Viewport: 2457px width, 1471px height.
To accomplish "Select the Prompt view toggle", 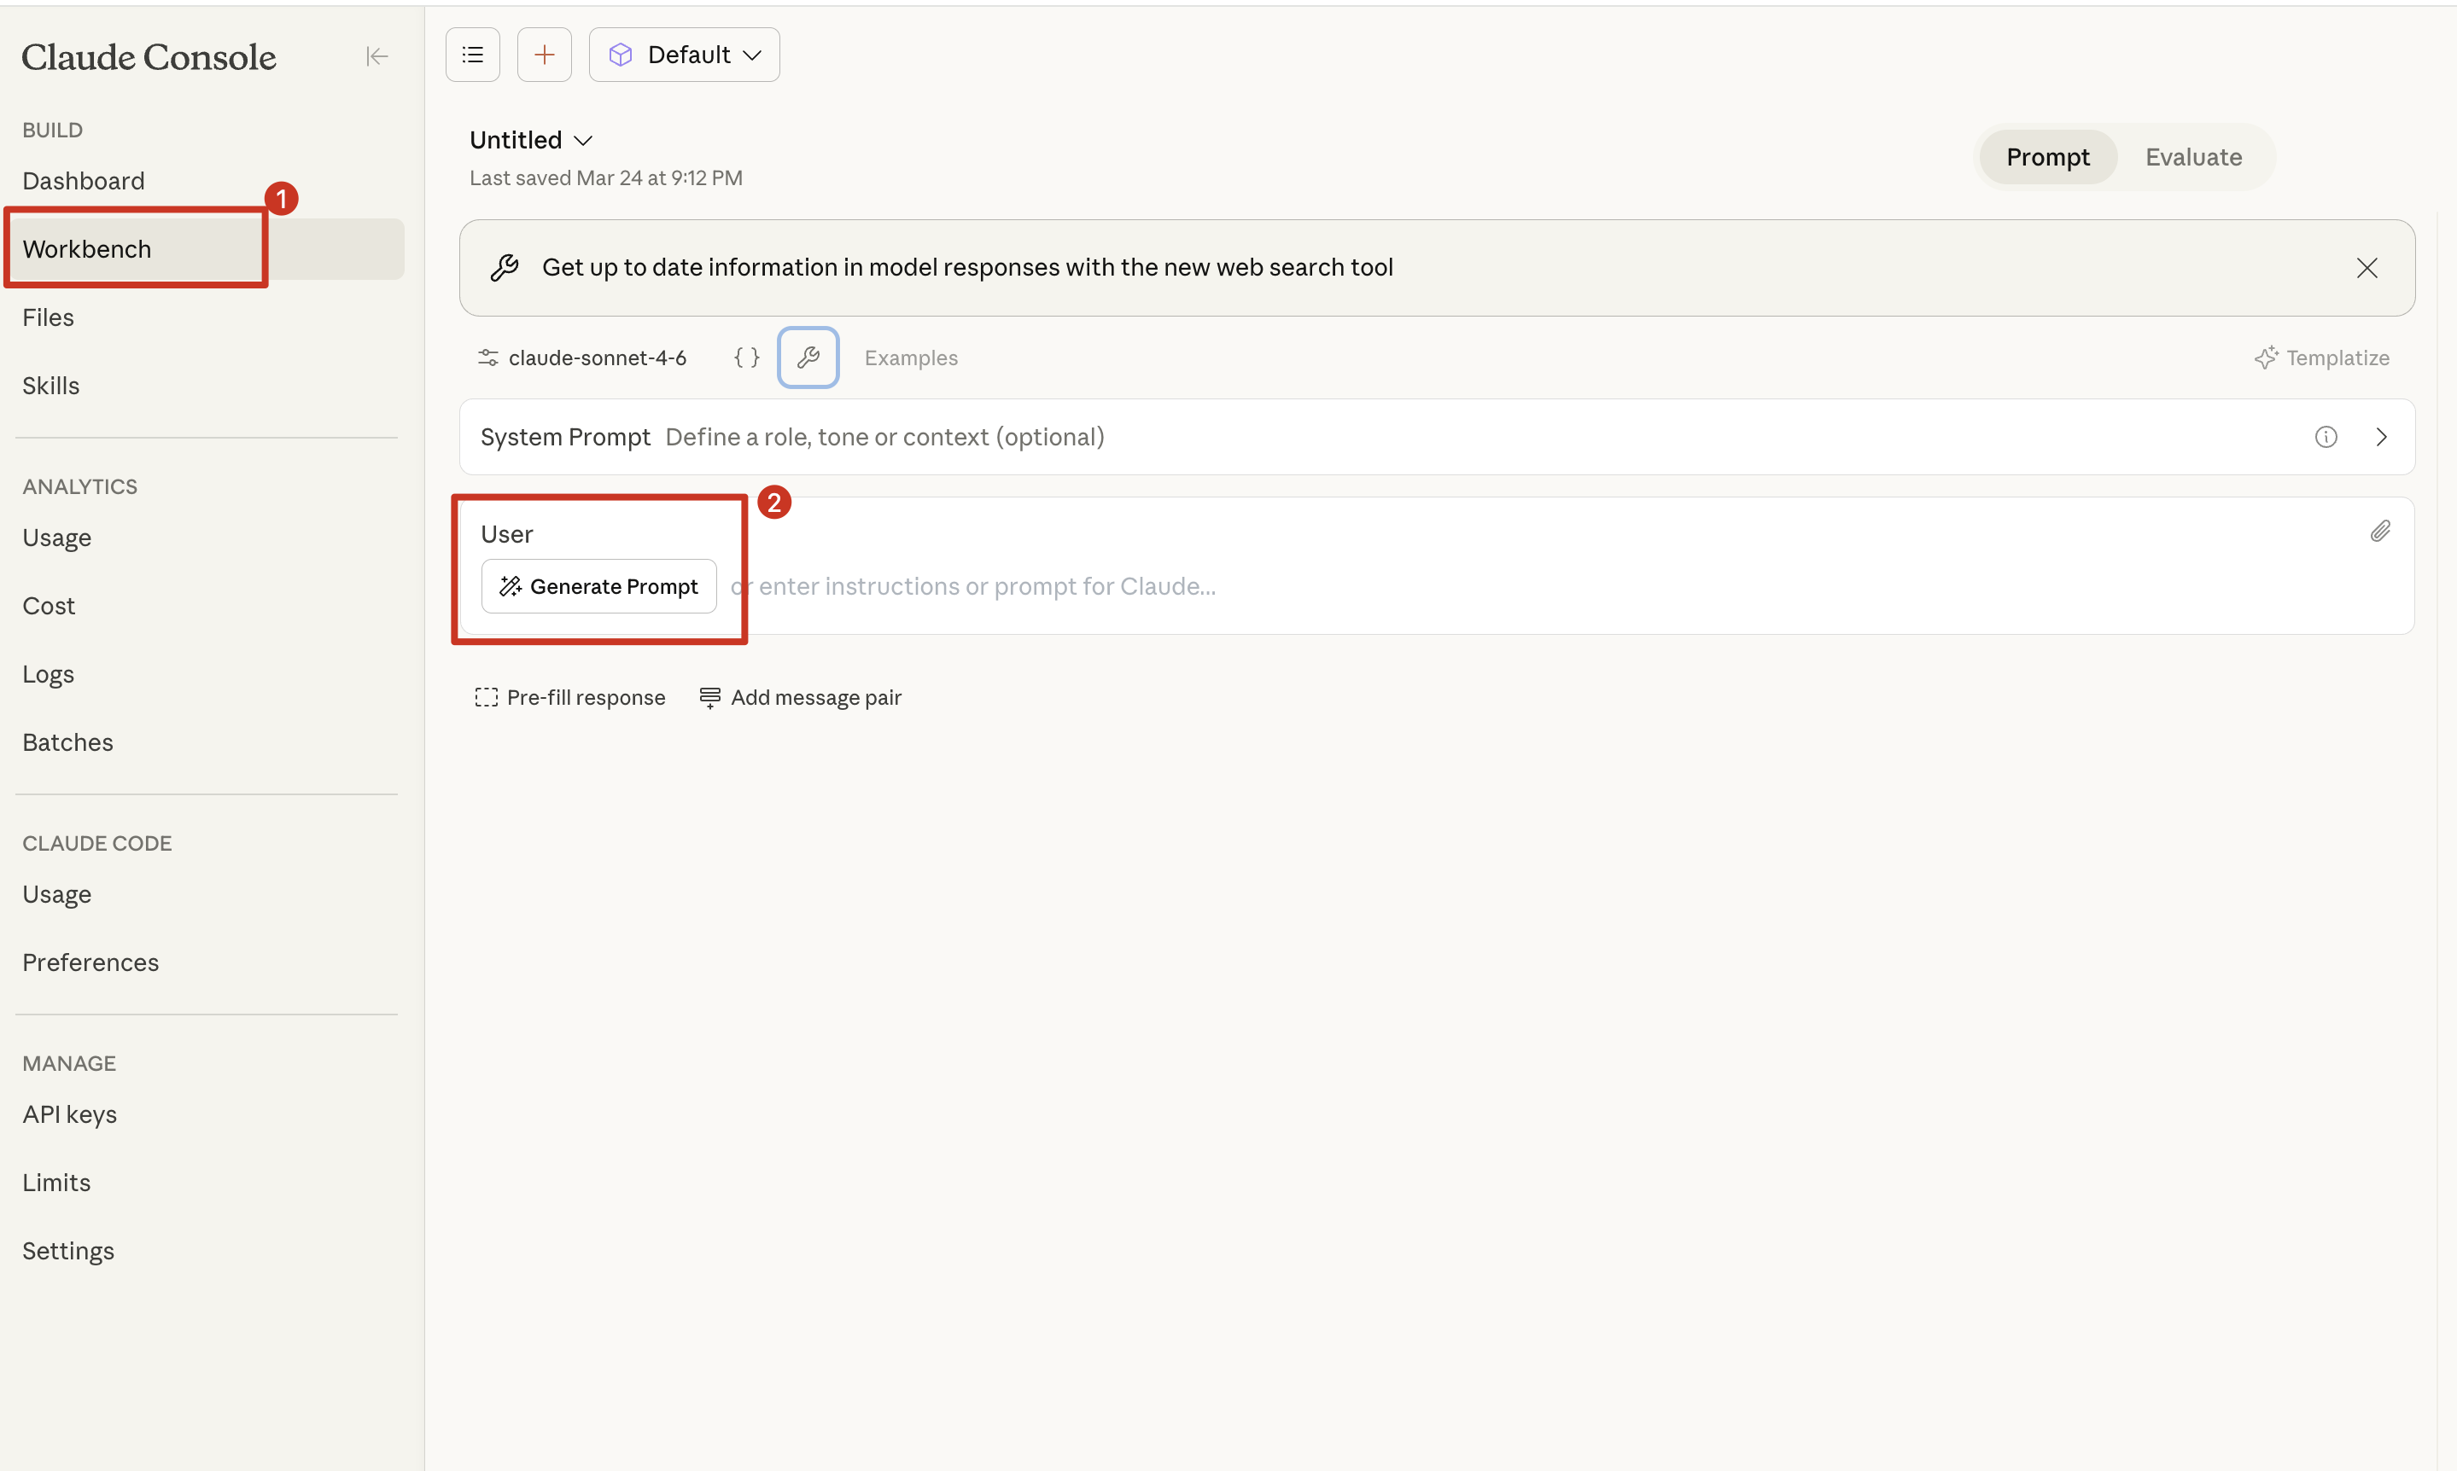I will 2047,157.
